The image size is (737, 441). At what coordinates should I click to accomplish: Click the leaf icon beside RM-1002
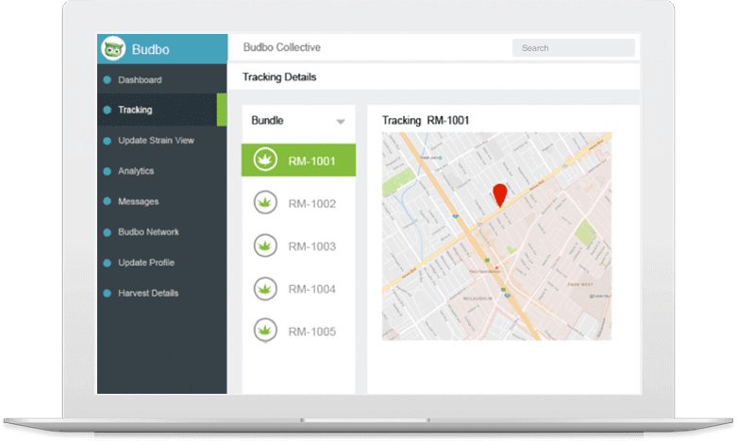265,203
